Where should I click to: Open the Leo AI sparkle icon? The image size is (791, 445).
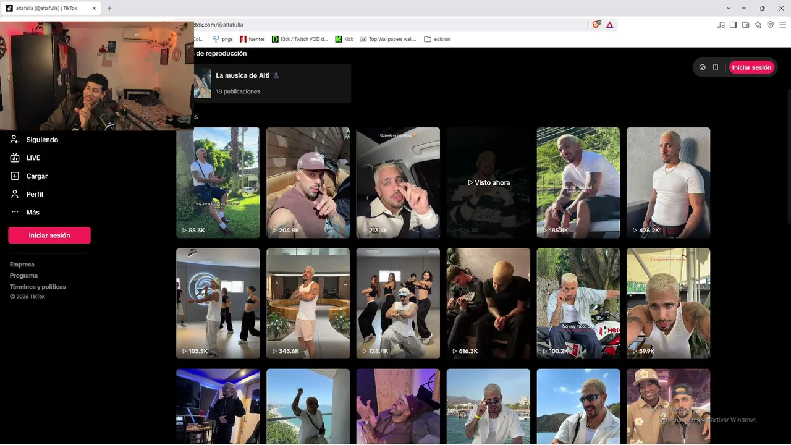pos(758,25)
